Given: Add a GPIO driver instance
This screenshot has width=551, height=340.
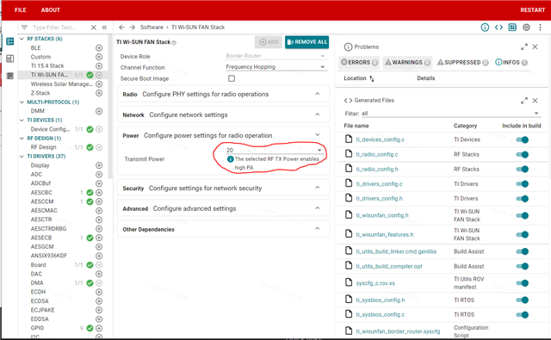Looking at the screenshot, I should pos(99,328).
